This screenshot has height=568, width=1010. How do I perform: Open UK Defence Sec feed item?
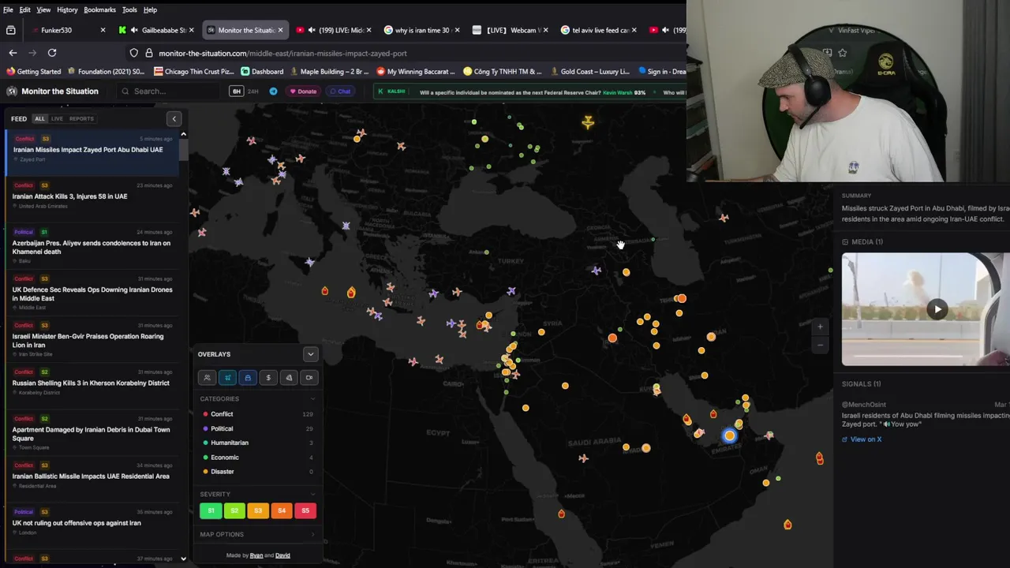92,293
